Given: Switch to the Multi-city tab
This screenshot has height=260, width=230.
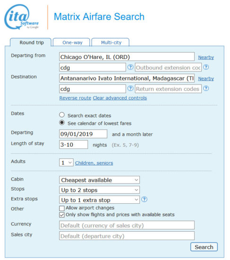Looking at the screenshot, I should (x=111, y=43).
